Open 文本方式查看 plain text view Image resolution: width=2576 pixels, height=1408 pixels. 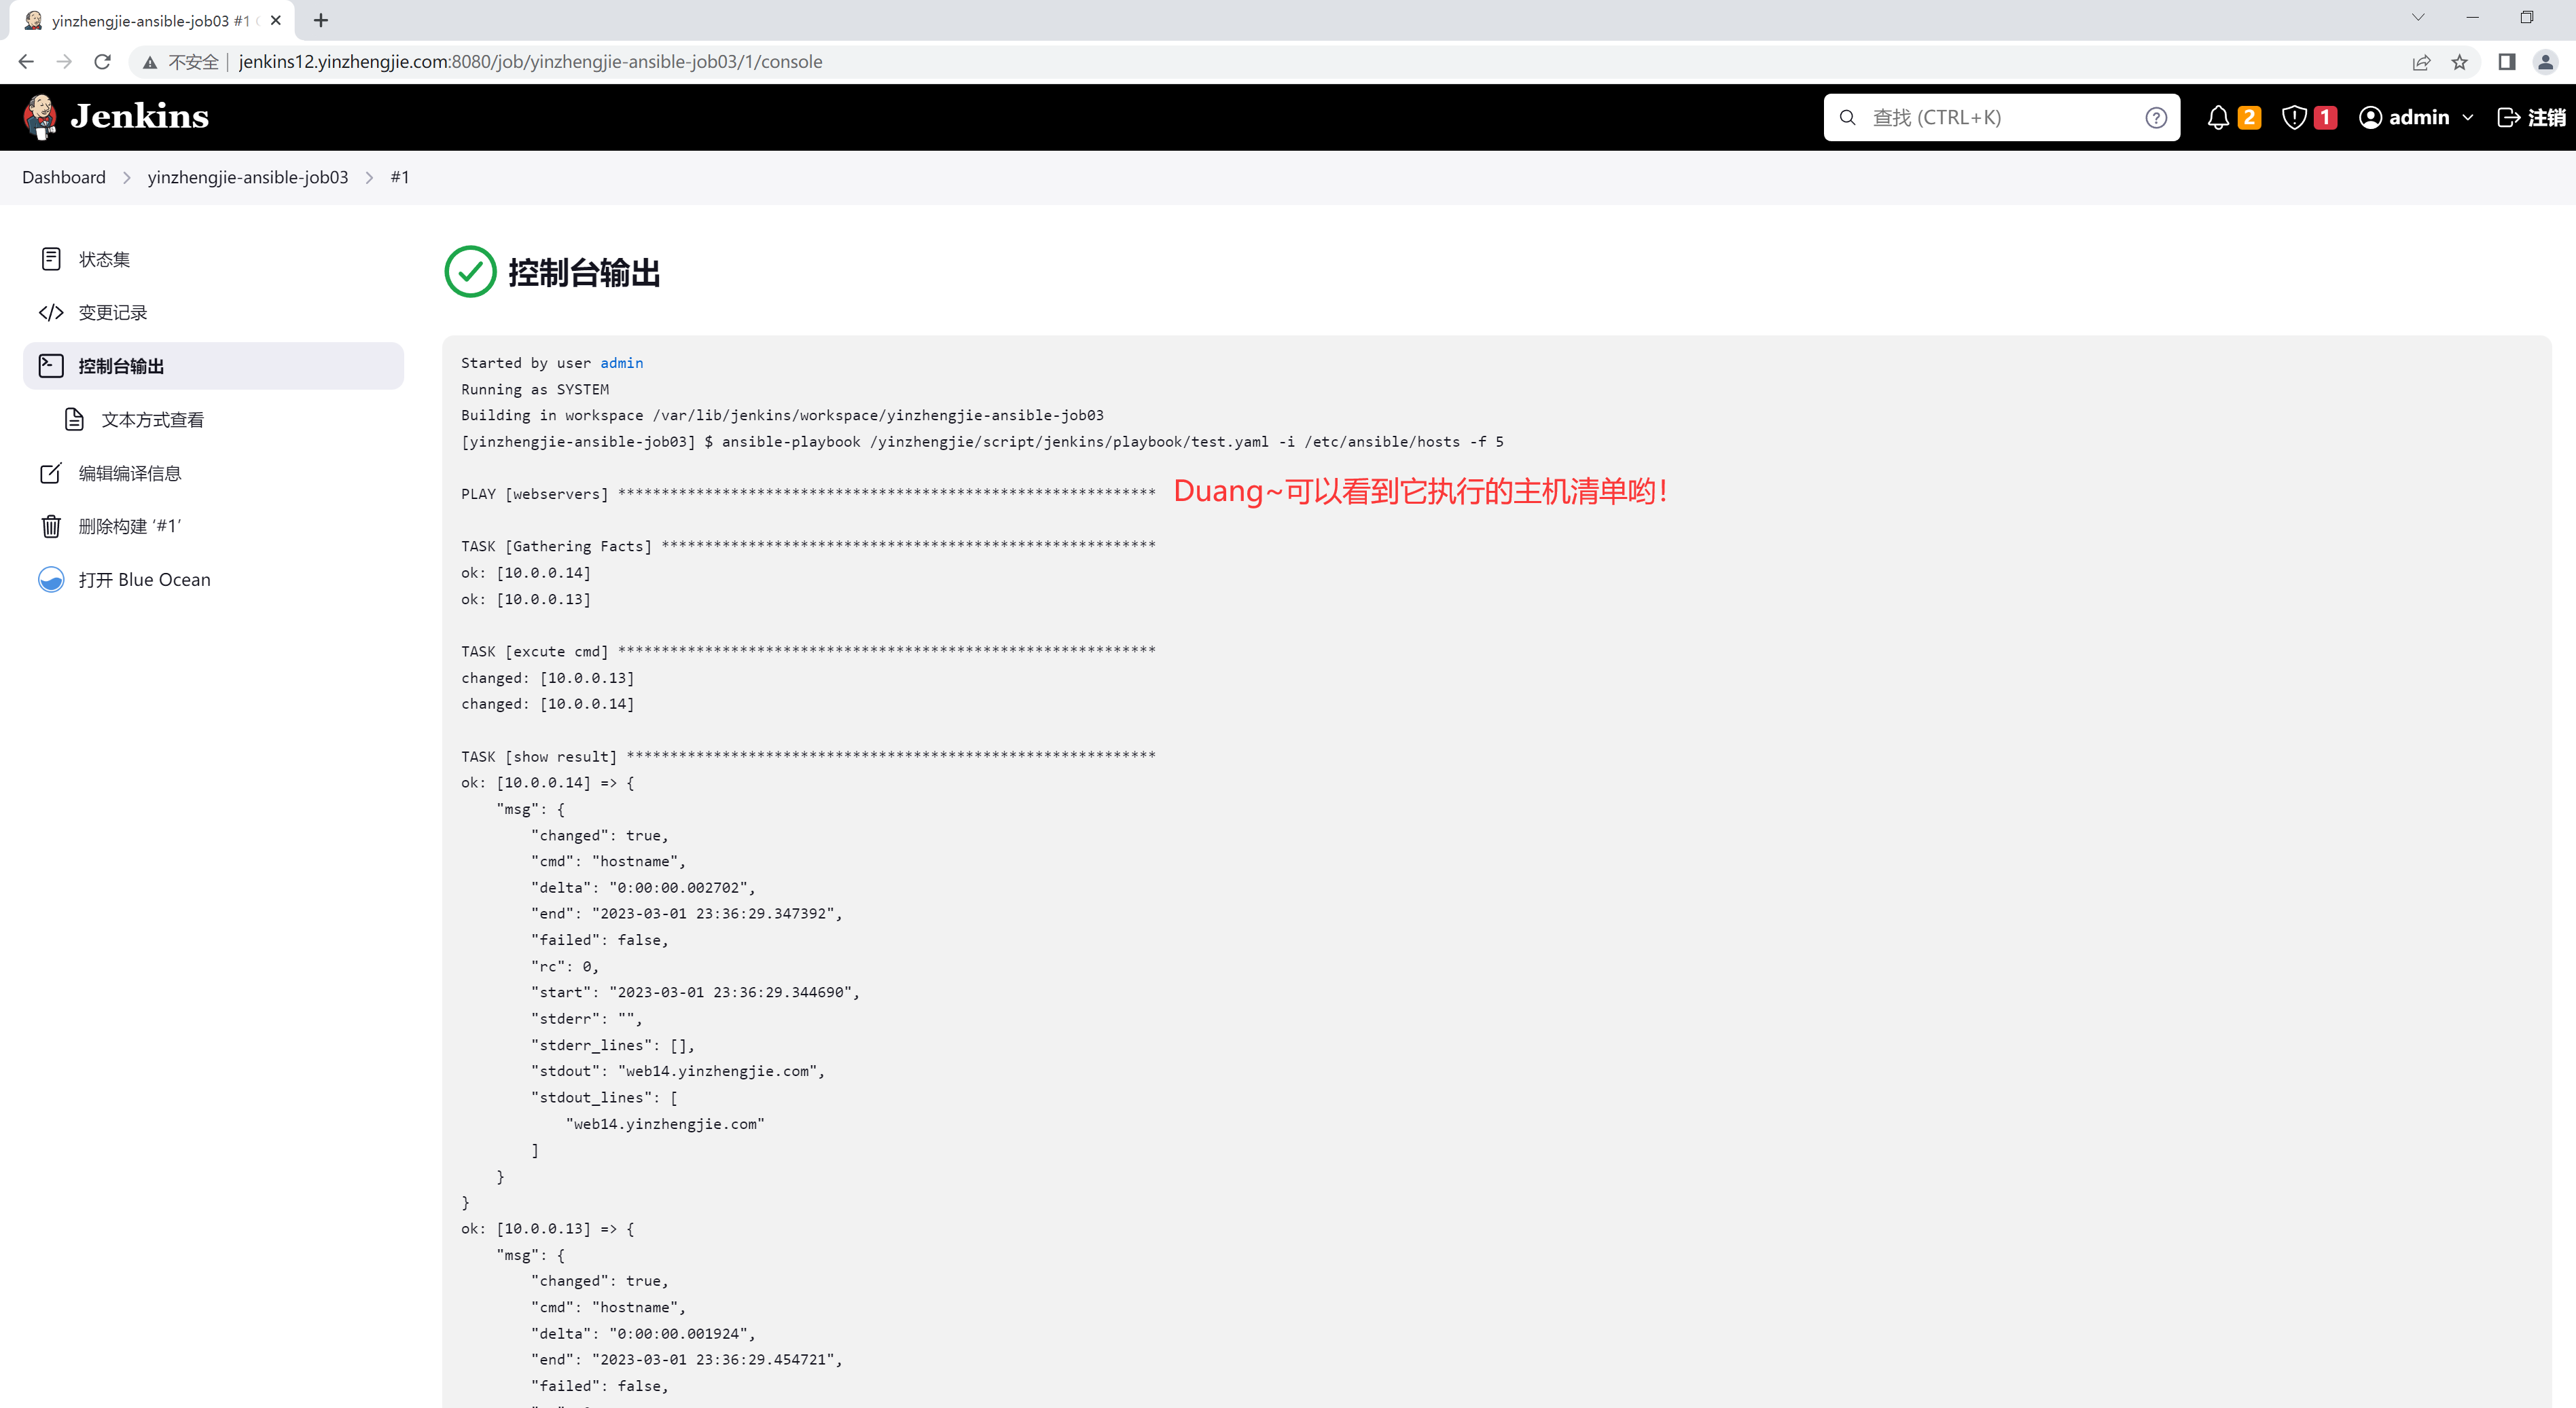point(152,420)
